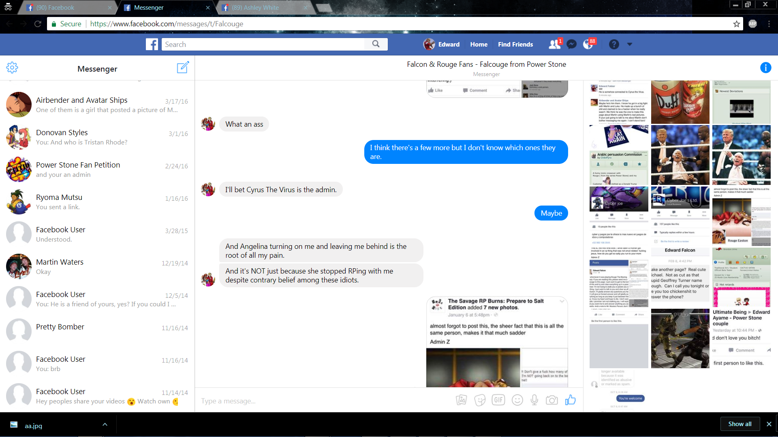Open Martin Waters conversation

coord(97,267)
